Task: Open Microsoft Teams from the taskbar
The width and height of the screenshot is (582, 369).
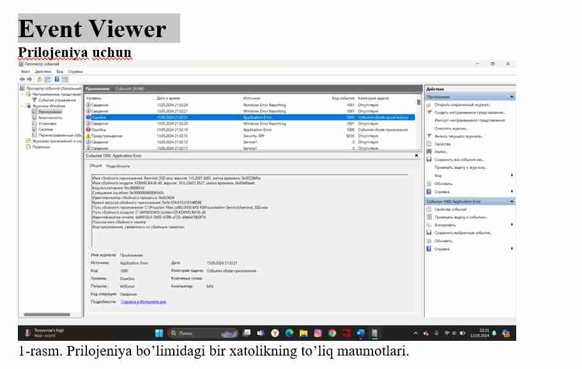Action: pos(261,333)
